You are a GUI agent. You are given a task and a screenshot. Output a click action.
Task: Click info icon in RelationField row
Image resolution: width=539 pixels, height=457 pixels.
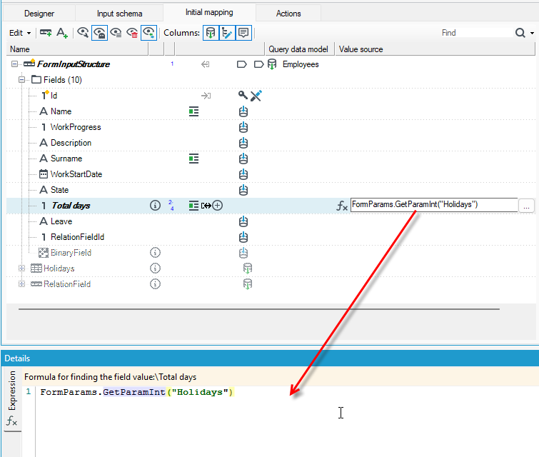tap(155, 284)
